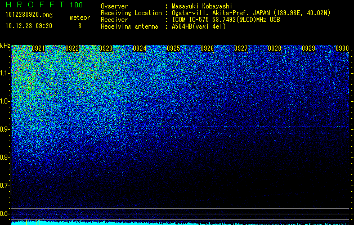This screenshot has height=225, width=354.
Task: Click the A504HB(yagi 4el) antenna value
Action: pyautogui.click(x=199, y=26)
